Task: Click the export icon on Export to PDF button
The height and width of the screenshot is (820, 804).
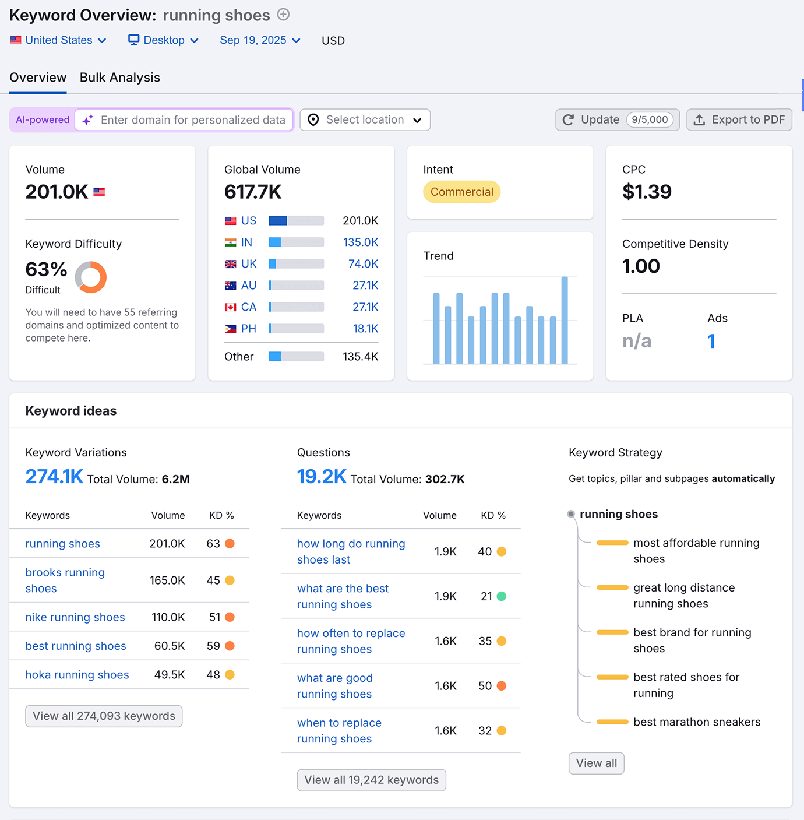Action: pyautogui.click(x=700, y=119)
